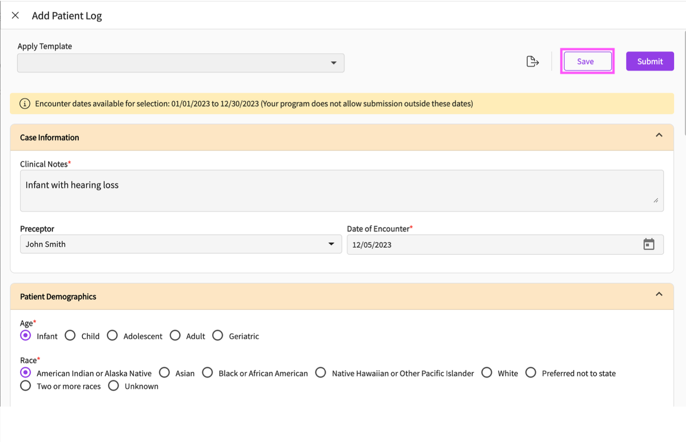686x442 pixels.
Task: Collapse the Case Information section
Action: pyautogui.click(x=658, y=135)
